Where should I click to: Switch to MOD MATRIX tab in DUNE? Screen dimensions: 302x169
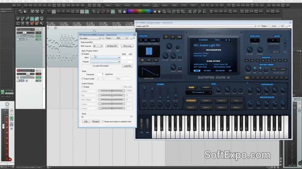(x=220, y=71)
